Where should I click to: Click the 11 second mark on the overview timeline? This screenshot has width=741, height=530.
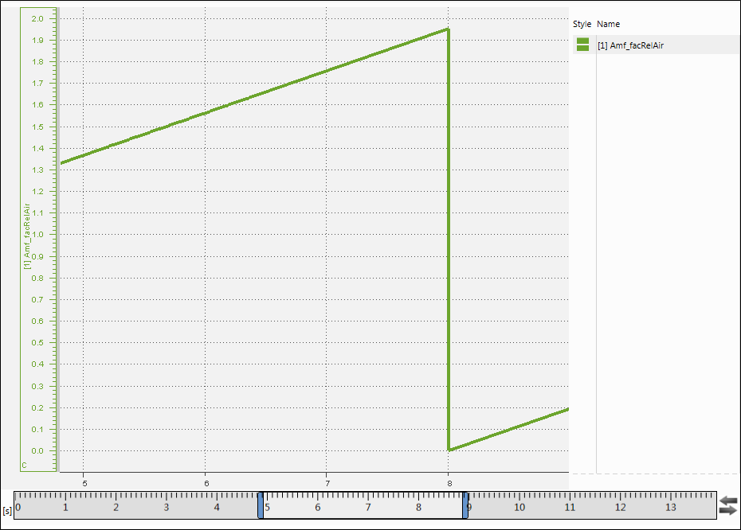tap(570, 507)
